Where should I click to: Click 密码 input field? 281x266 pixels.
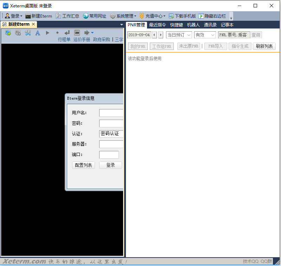pyautogui.click(x=111, y=123)
